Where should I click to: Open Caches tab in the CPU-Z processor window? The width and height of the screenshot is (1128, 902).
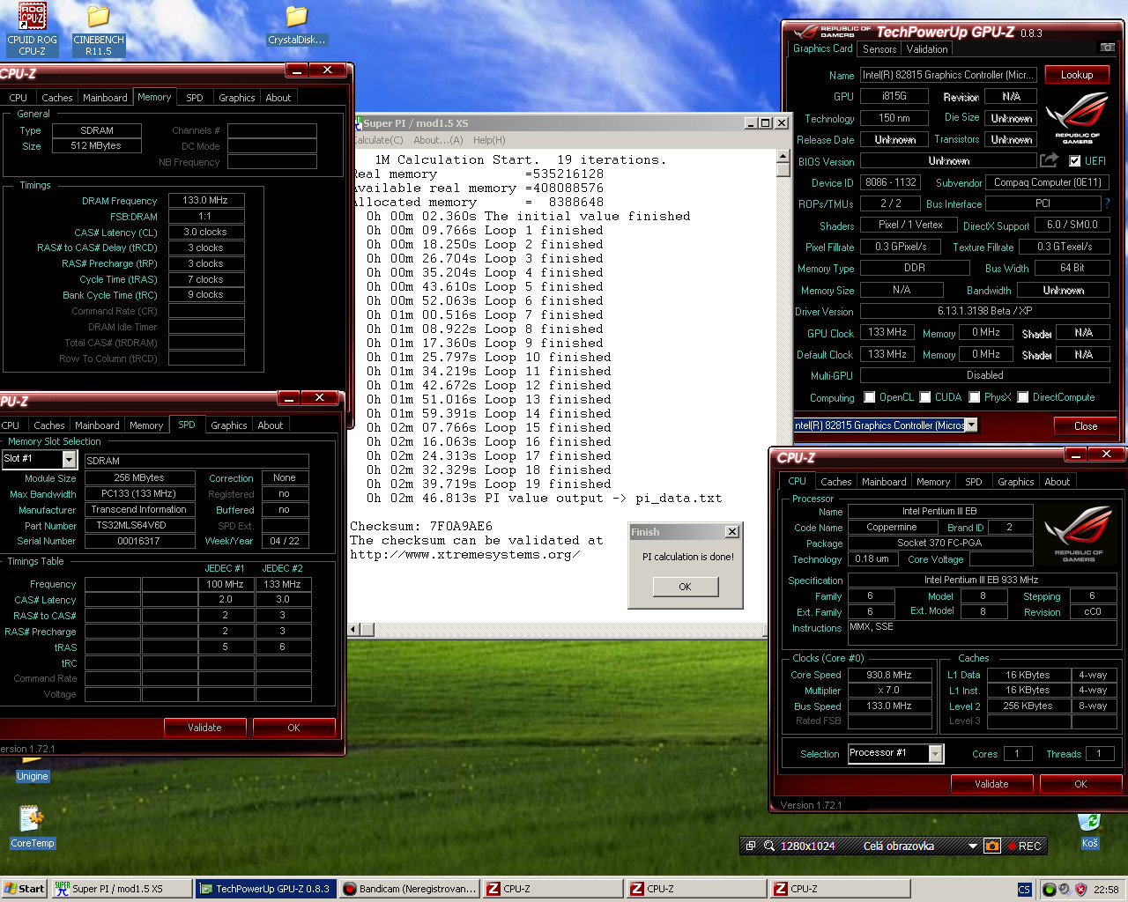pyautogui.click(x=836, y=482)
